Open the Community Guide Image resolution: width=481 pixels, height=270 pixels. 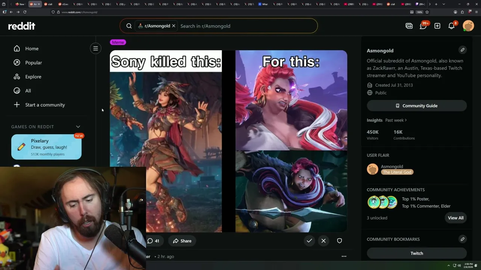417,106
